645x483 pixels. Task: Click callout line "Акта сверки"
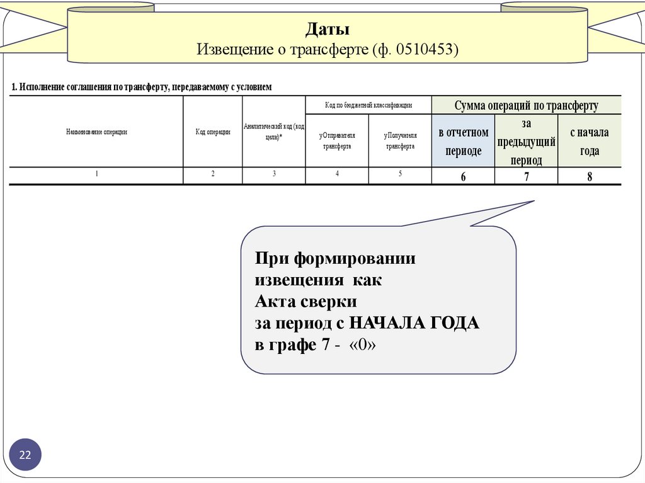click(x=305, y=302)
